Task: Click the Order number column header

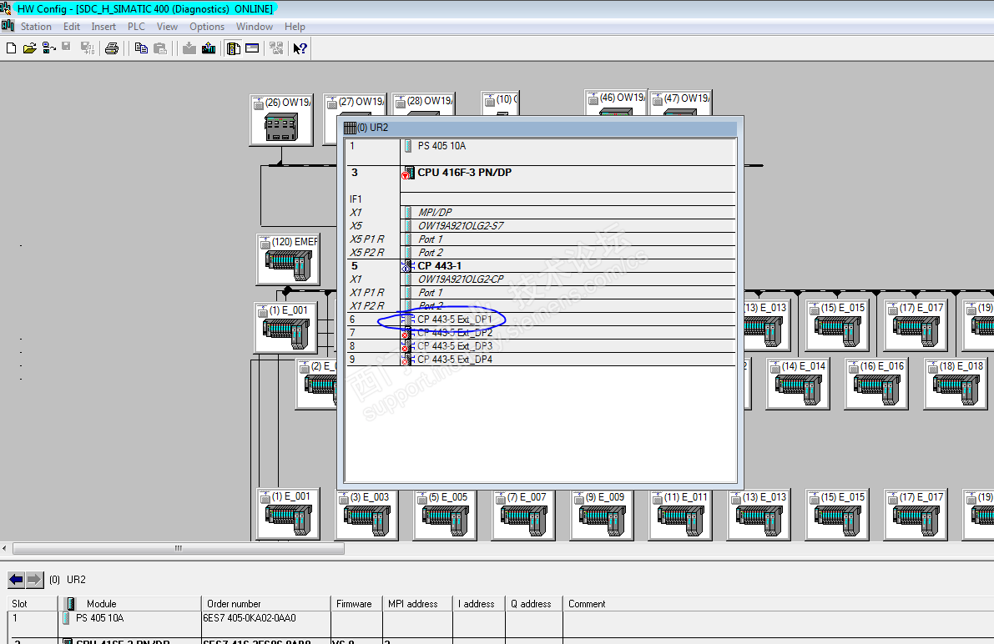Action: (x=266, y=603)
